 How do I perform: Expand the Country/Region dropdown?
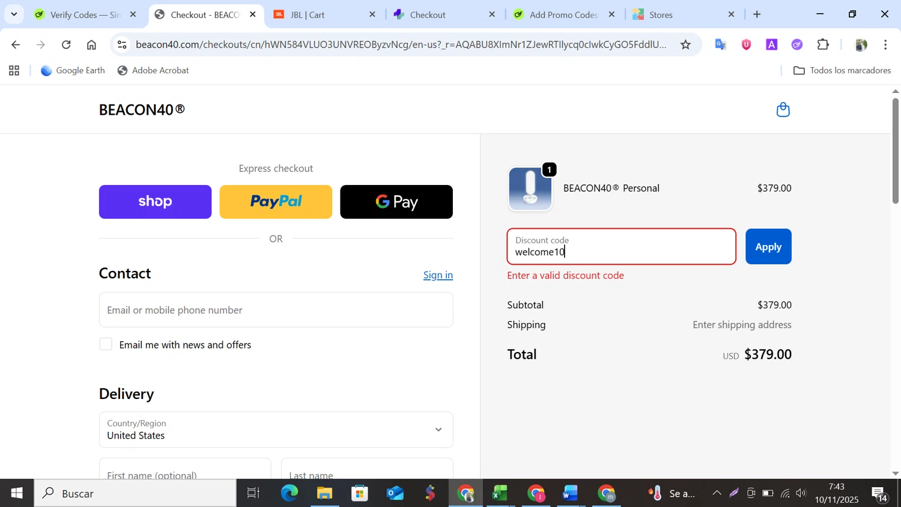click(x=276, y=430)
